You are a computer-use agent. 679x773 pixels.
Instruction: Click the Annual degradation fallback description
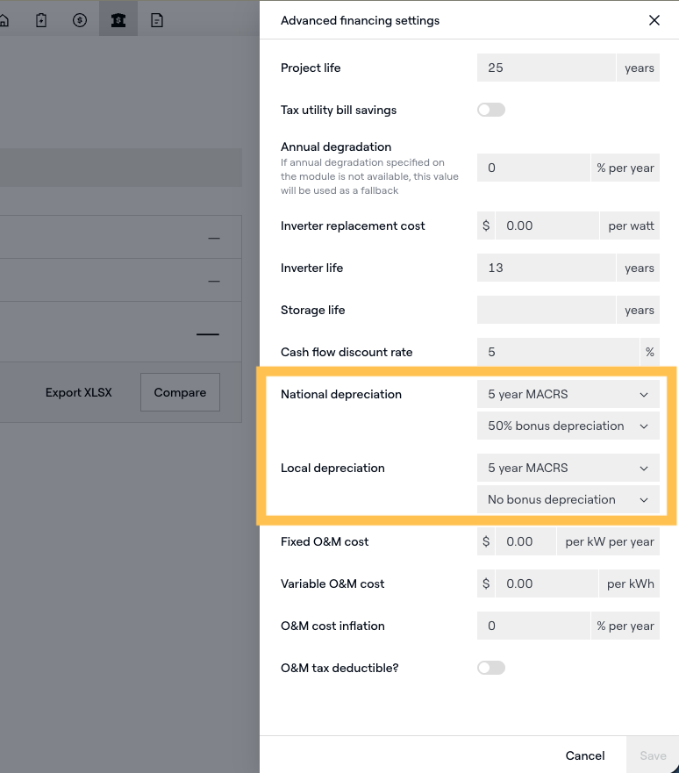click(x=369, y=176)
